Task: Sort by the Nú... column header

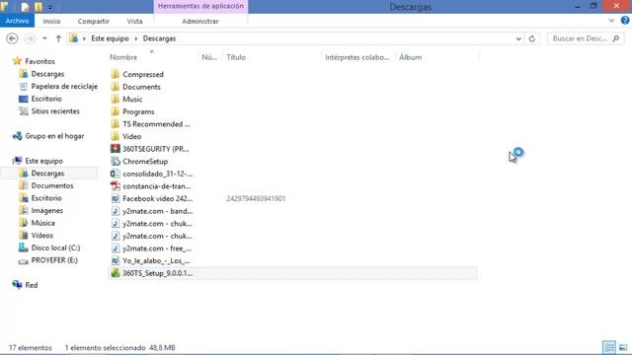Action: (x=209, y=57)
